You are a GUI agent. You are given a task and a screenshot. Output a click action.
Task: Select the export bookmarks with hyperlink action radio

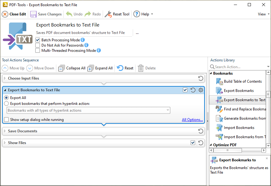pyautogui.click(x=6, y=103)
